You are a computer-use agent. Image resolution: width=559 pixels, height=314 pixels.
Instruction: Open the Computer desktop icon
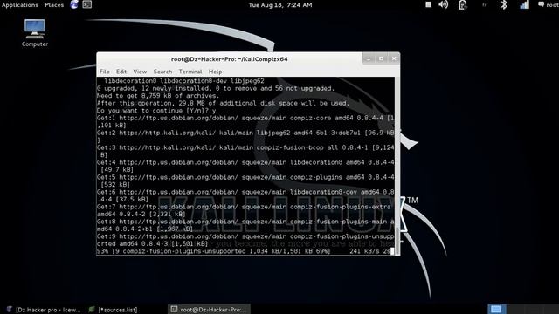click(x=35, y=33)
